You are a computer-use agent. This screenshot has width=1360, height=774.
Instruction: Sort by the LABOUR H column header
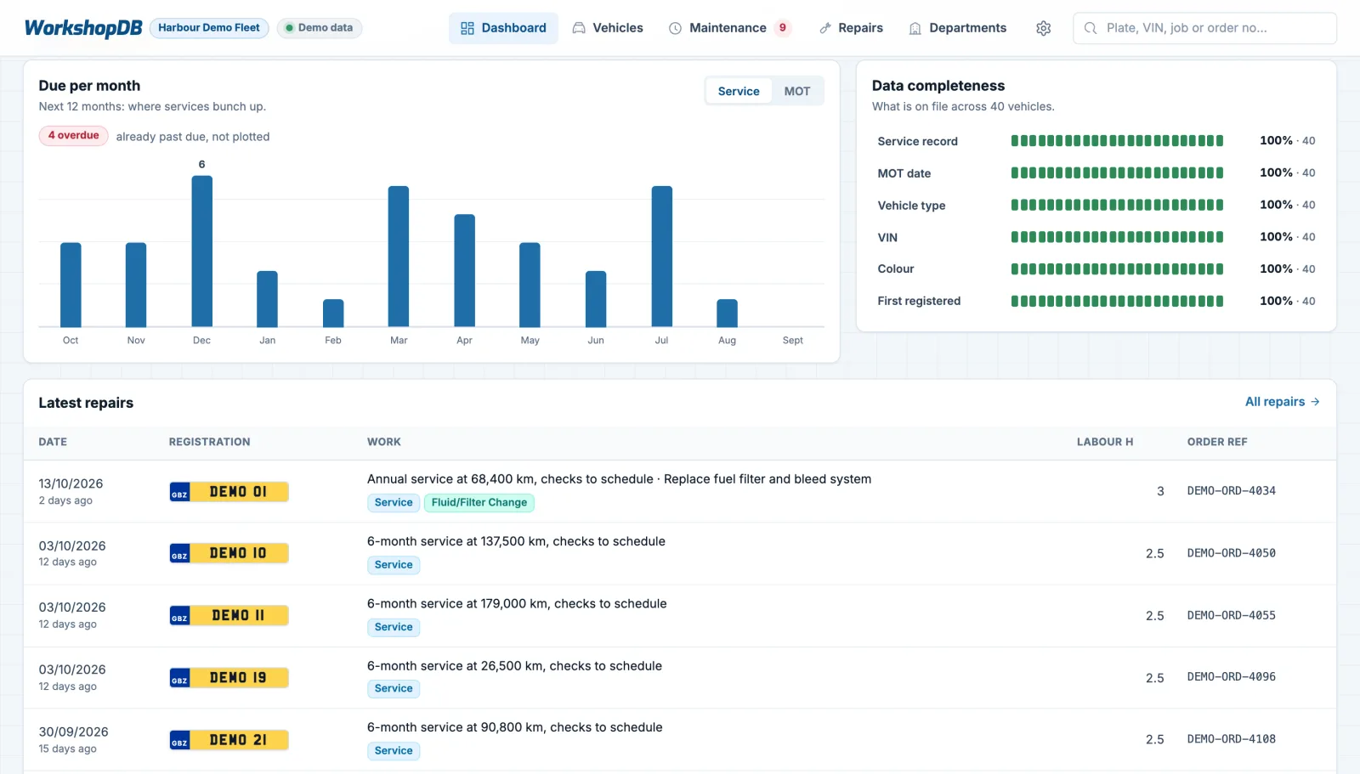coord(1104,442)
